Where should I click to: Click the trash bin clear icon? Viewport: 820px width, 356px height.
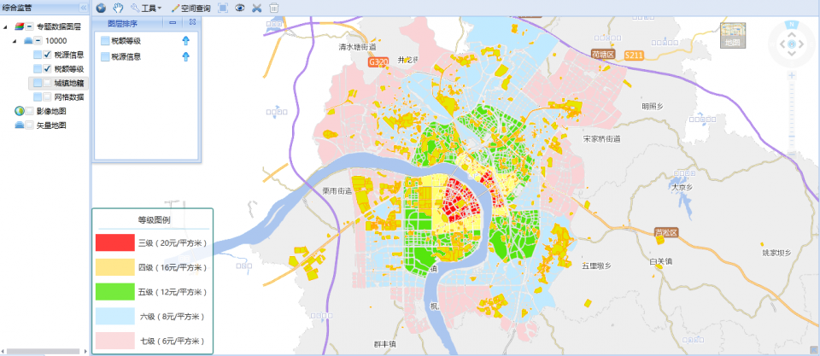pos(274,8)
